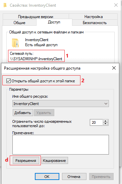This screenshot has width=122, height=184.
Task: Increase the simultaneous users limit
Action: click(106, 121)
